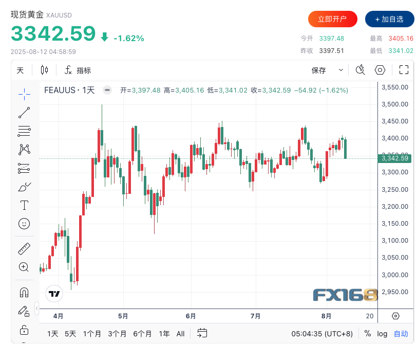
Task: Select the ruler measure tool
Action: pos(24,249)
